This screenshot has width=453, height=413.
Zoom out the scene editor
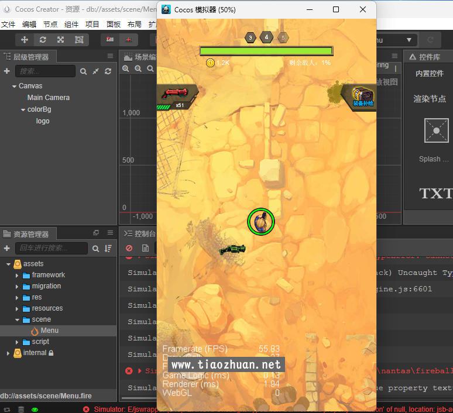[x=138, y=69]
